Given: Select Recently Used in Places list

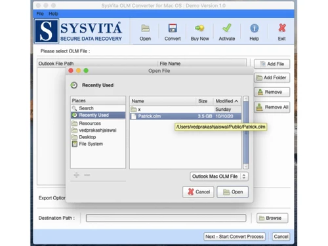Looking at the screenshot, I should (98, 115).
